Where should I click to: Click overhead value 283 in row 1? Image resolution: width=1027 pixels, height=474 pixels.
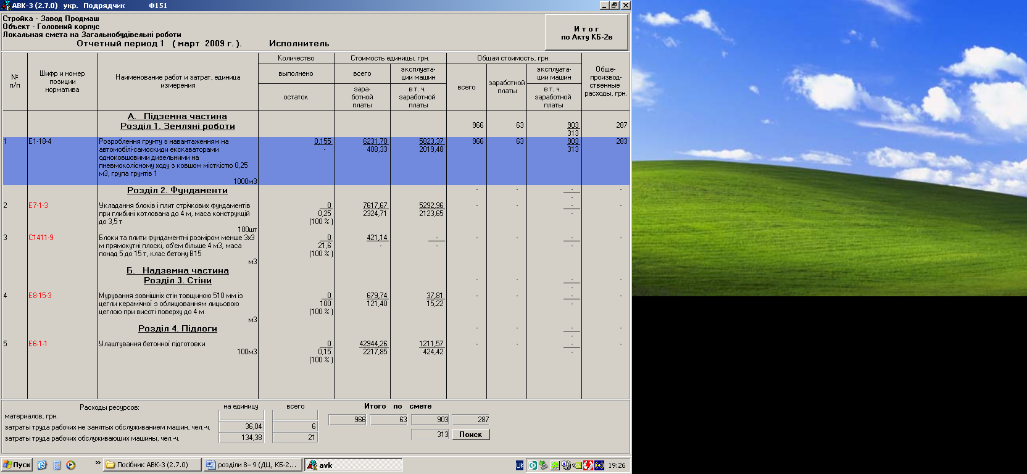(622, 141)
